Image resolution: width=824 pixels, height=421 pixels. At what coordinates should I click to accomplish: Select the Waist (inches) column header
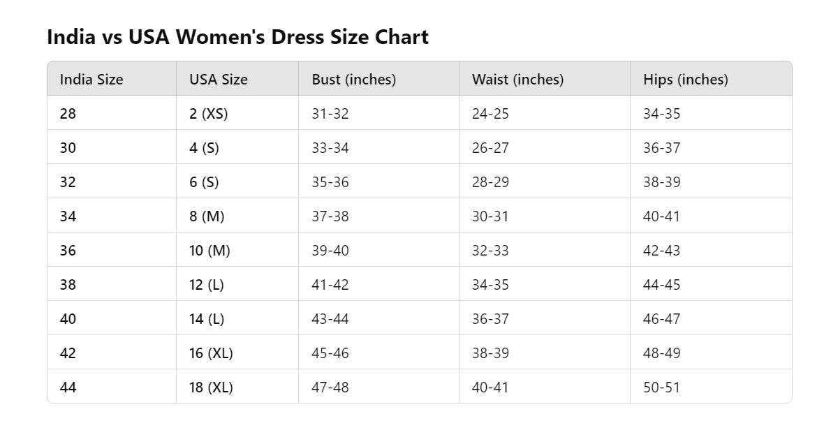pos(517,80)
